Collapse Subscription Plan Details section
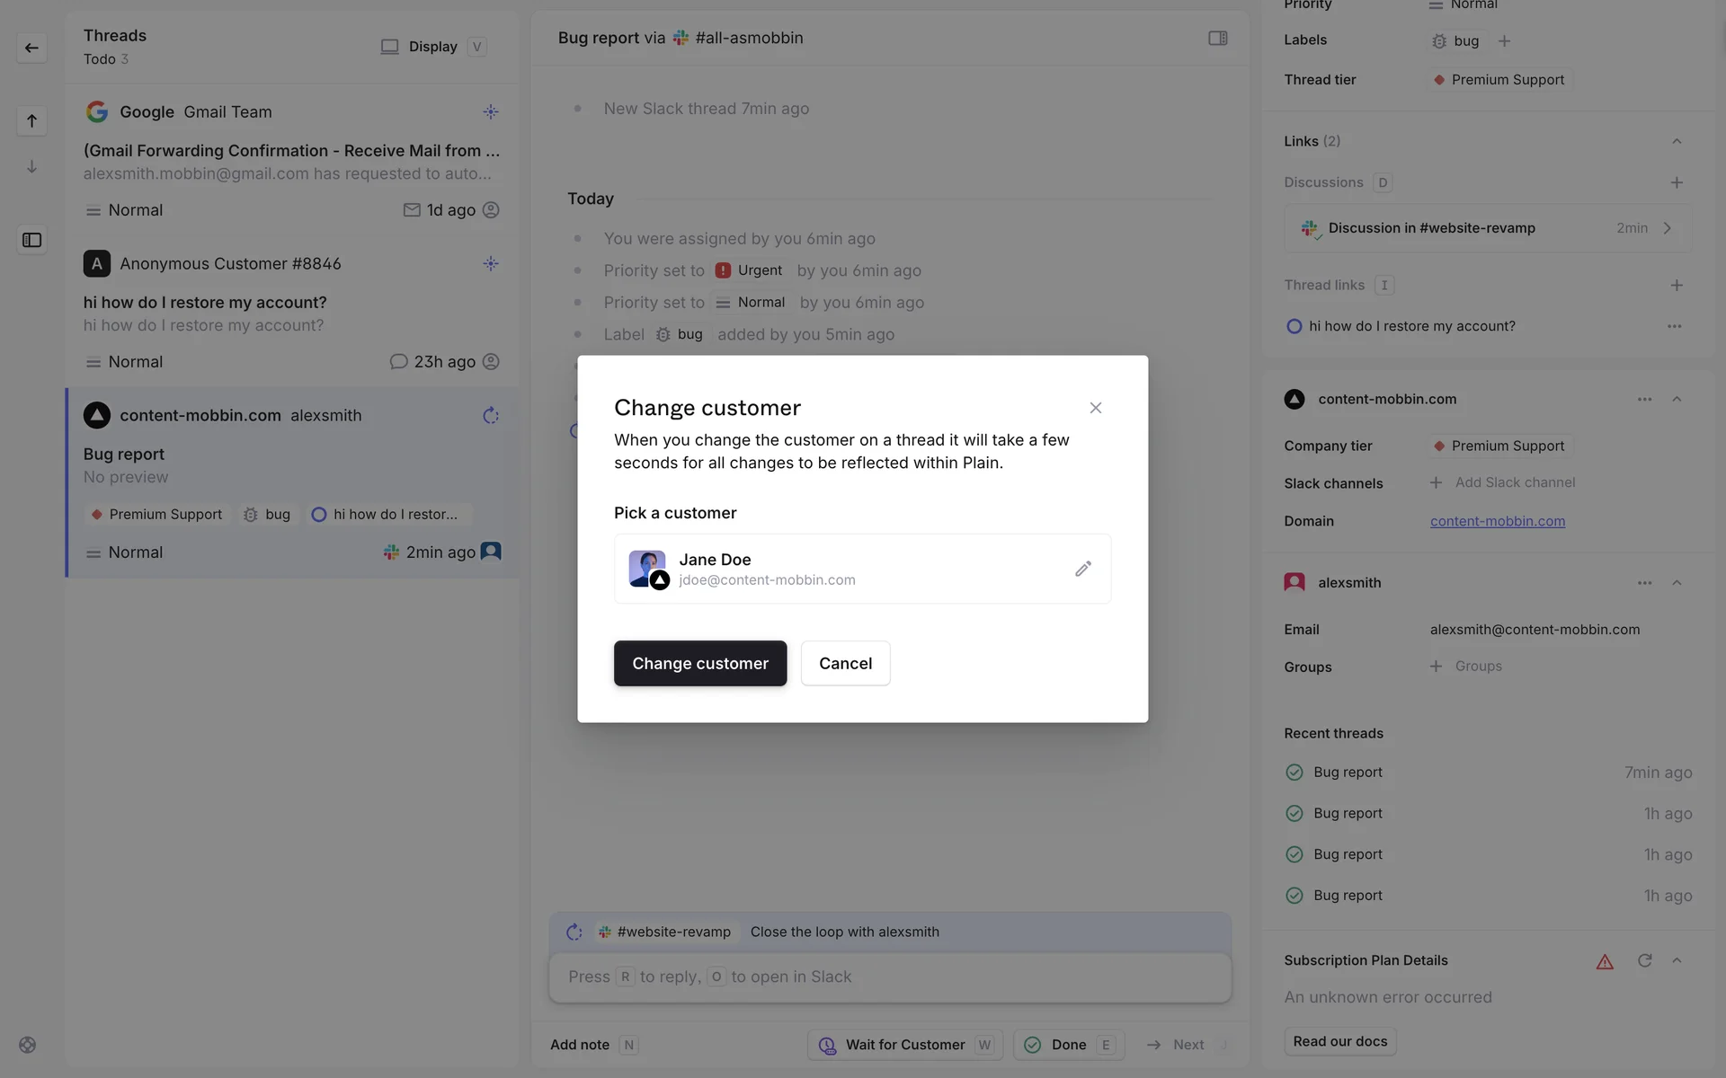Image resolution: width=1726 pixels, height=1078 pixels. coord(1676,960)
